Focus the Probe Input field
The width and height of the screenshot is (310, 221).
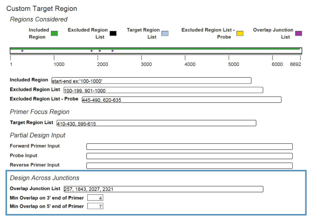coord(189,156)
